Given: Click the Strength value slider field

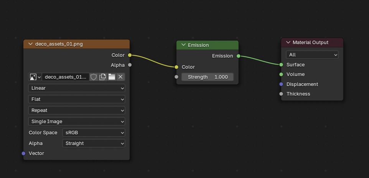Looking at the screenshot, I should click(x=208, y=77).
